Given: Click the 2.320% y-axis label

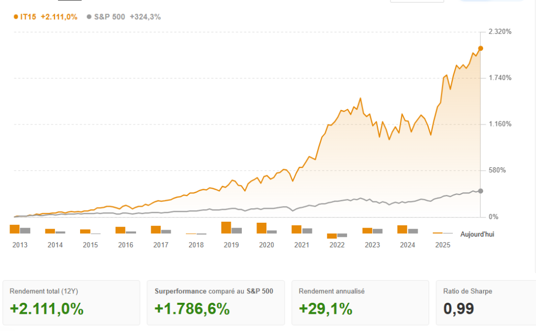Looking at the screenshot, I should tap(499, 32).
